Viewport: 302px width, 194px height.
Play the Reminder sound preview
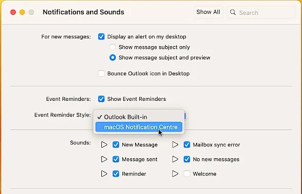point(104,174)
